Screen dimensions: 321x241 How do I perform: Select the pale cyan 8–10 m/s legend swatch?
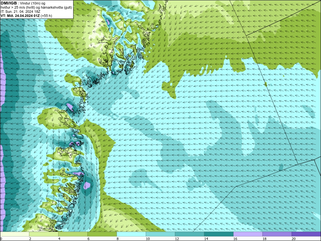click(131, 234)
